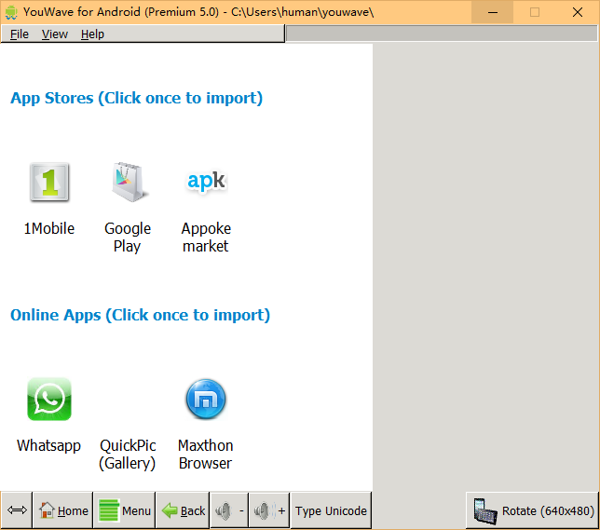Open the View menu
This screenshot has height=530, width=600.
pos(55,34)
